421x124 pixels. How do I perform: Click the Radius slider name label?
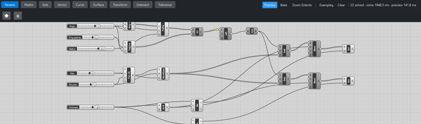point(72,49)
